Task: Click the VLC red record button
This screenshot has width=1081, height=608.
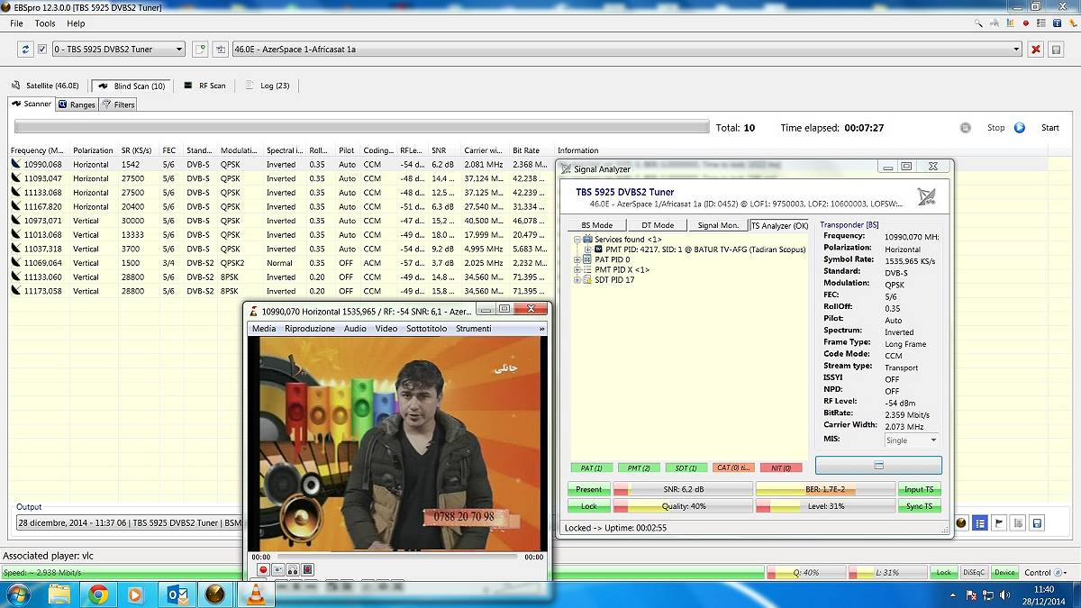Action: [x=263, y=569]
